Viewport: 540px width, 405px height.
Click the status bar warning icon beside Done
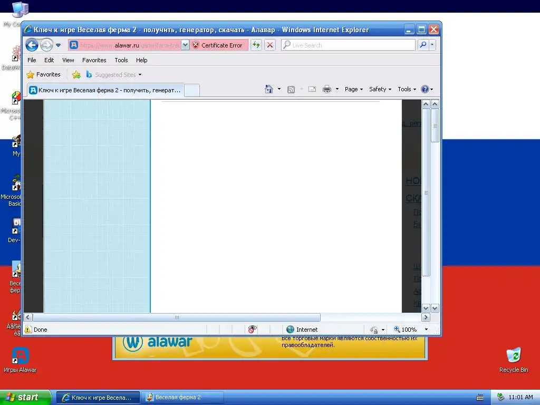coord(28,330)
